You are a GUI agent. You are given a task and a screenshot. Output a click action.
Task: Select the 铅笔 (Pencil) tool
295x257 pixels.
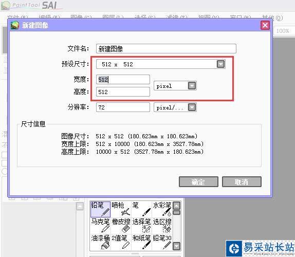click(x=100, y=209)
